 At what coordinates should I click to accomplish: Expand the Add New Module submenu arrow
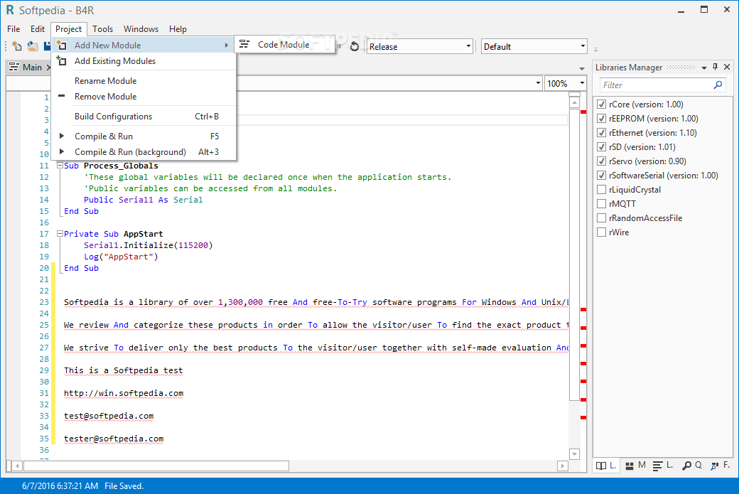pos(226,45)
